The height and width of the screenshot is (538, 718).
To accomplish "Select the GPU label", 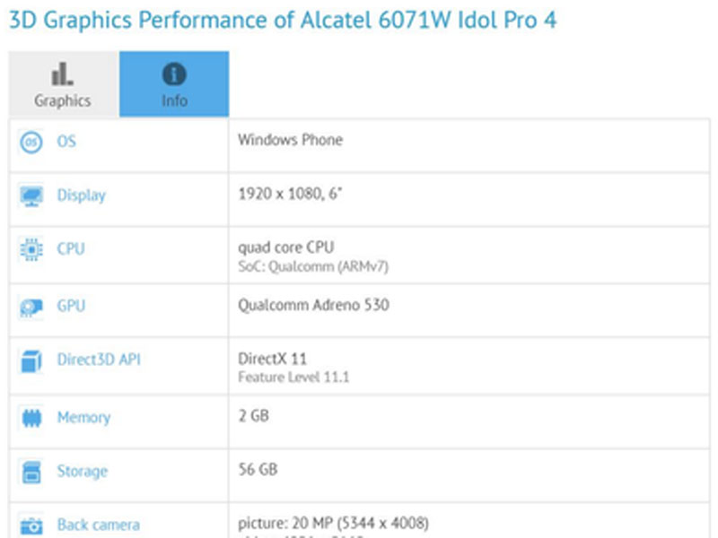I will click(x=71, y=306).
